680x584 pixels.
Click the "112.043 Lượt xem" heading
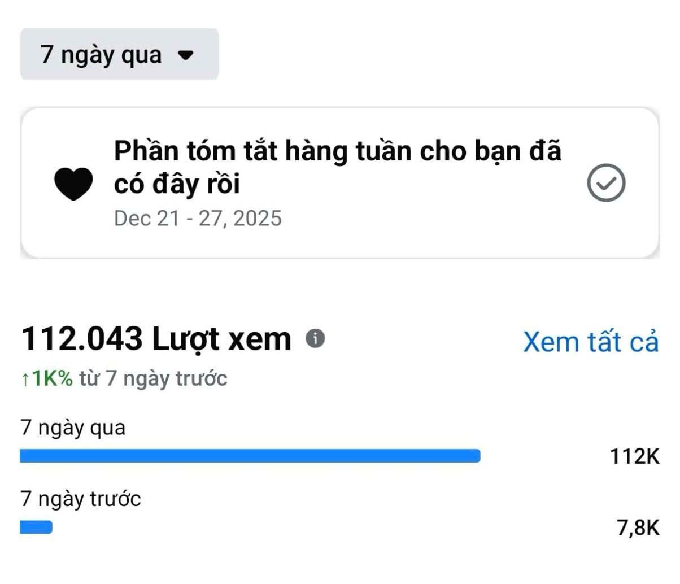[156, 339]
